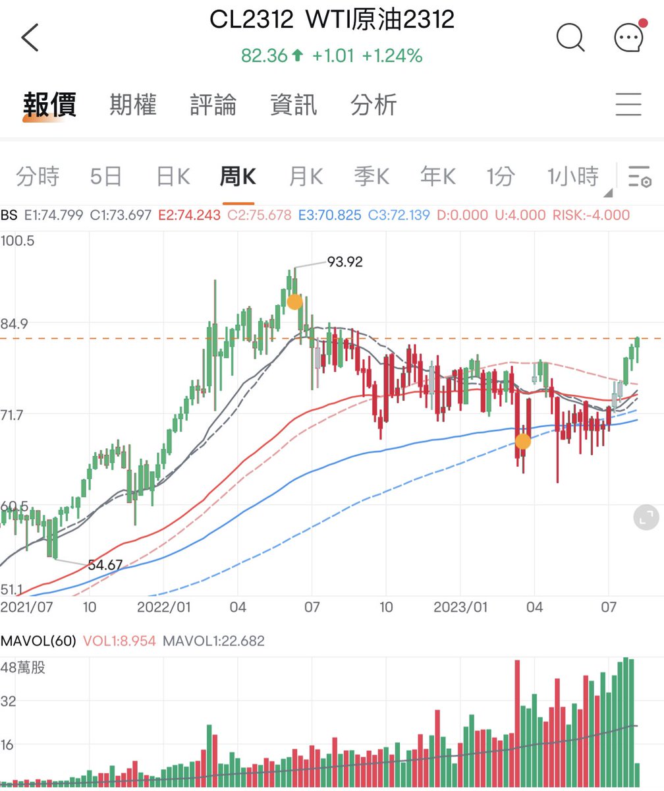Open the 1小時 period dropdown
664x791 pixels.
(573, 177)
